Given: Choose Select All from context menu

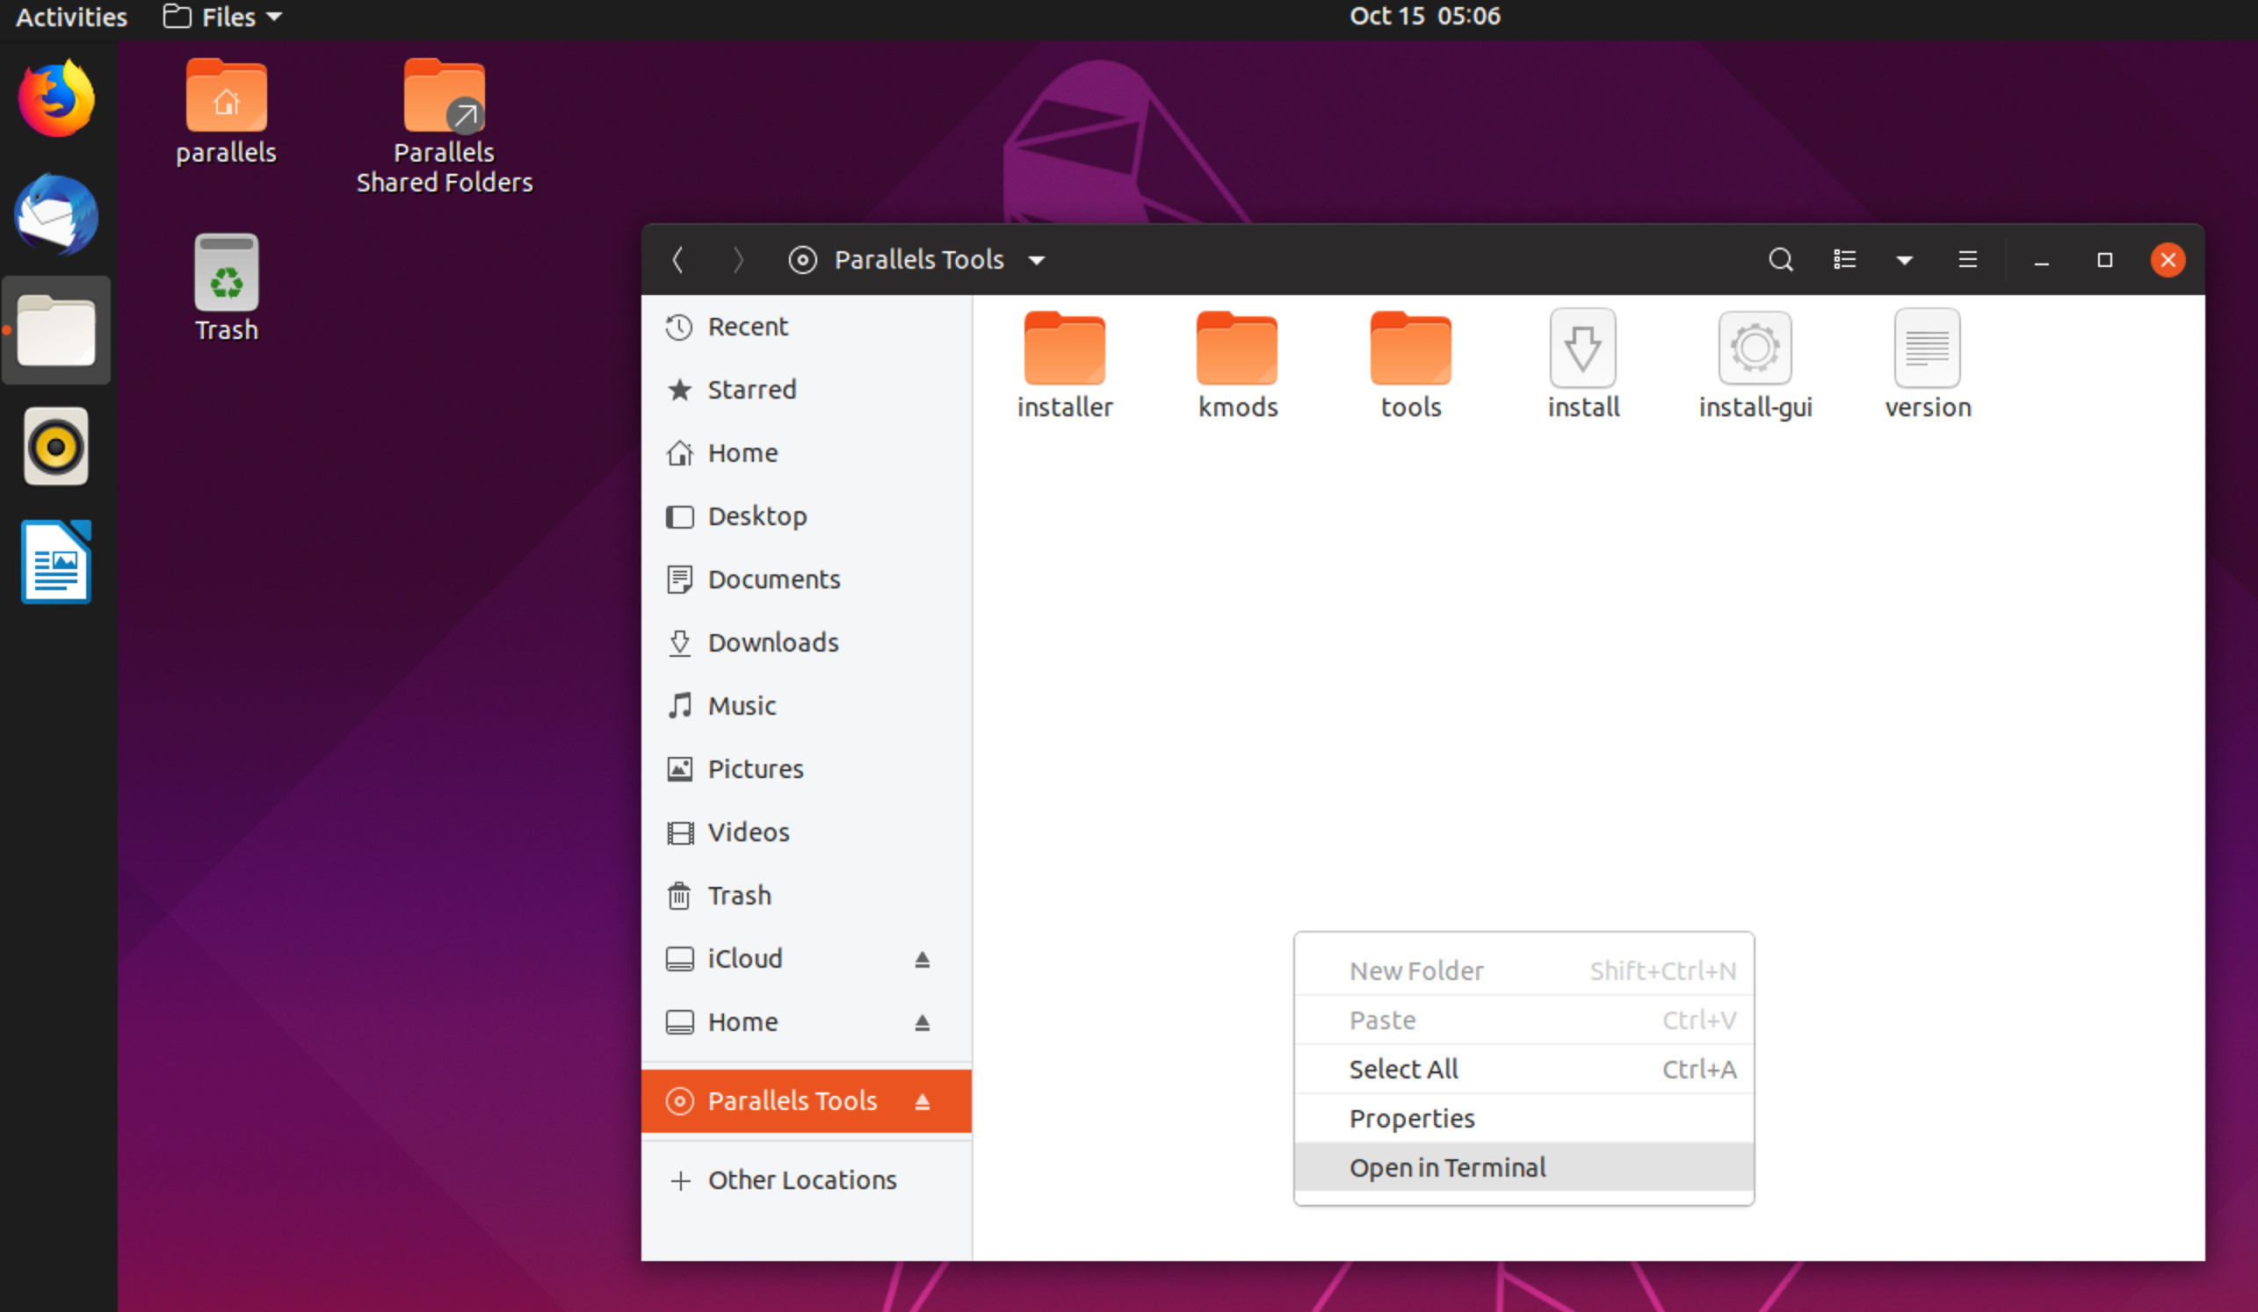Looking at the screenshot, I should click(1403, 1069).
